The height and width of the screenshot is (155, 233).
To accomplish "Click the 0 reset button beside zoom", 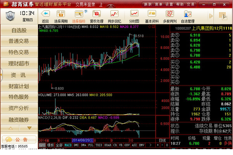I will point(167,145).
